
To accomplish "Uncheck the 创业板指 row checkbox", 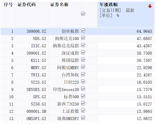I will point(83,31).
